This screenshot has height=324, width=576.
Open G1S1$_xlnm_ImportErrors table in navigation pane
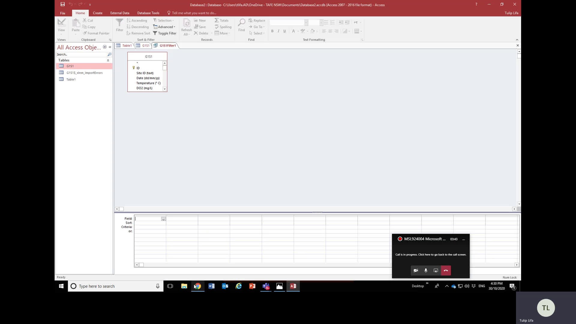click(84, 73)
